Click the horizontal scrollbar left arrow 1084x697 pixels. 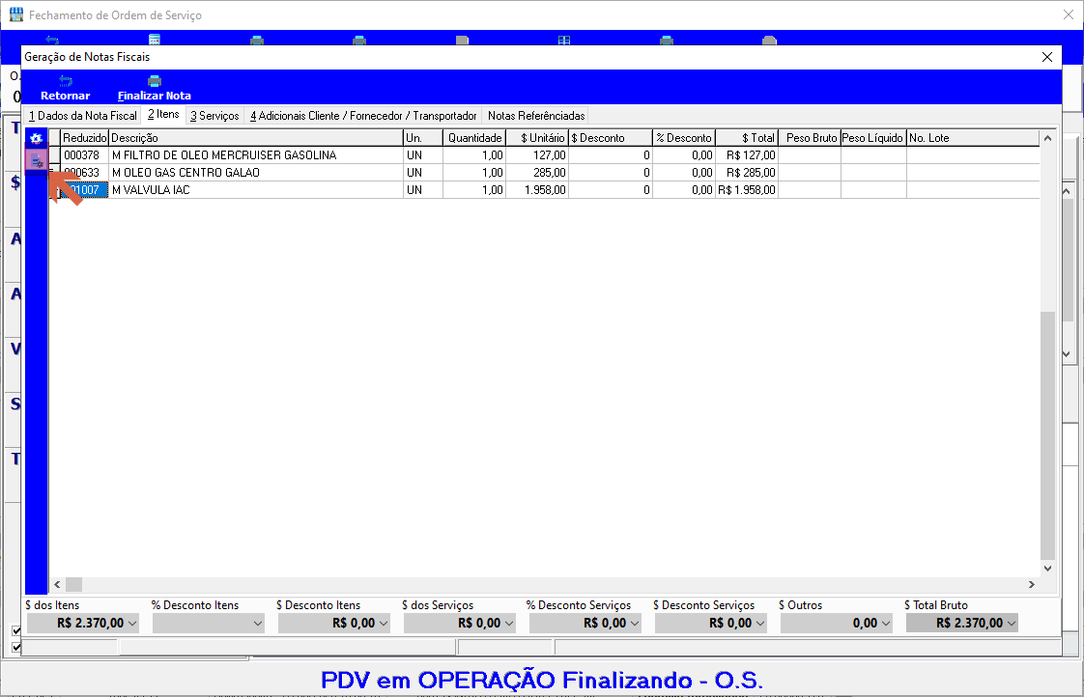(x=57, y=584)
